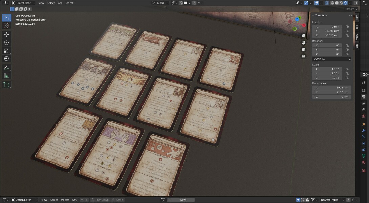The image size is (369, 203).
Task: Toggle proportional editing in 3D viewport header
Action: [194, 3]
